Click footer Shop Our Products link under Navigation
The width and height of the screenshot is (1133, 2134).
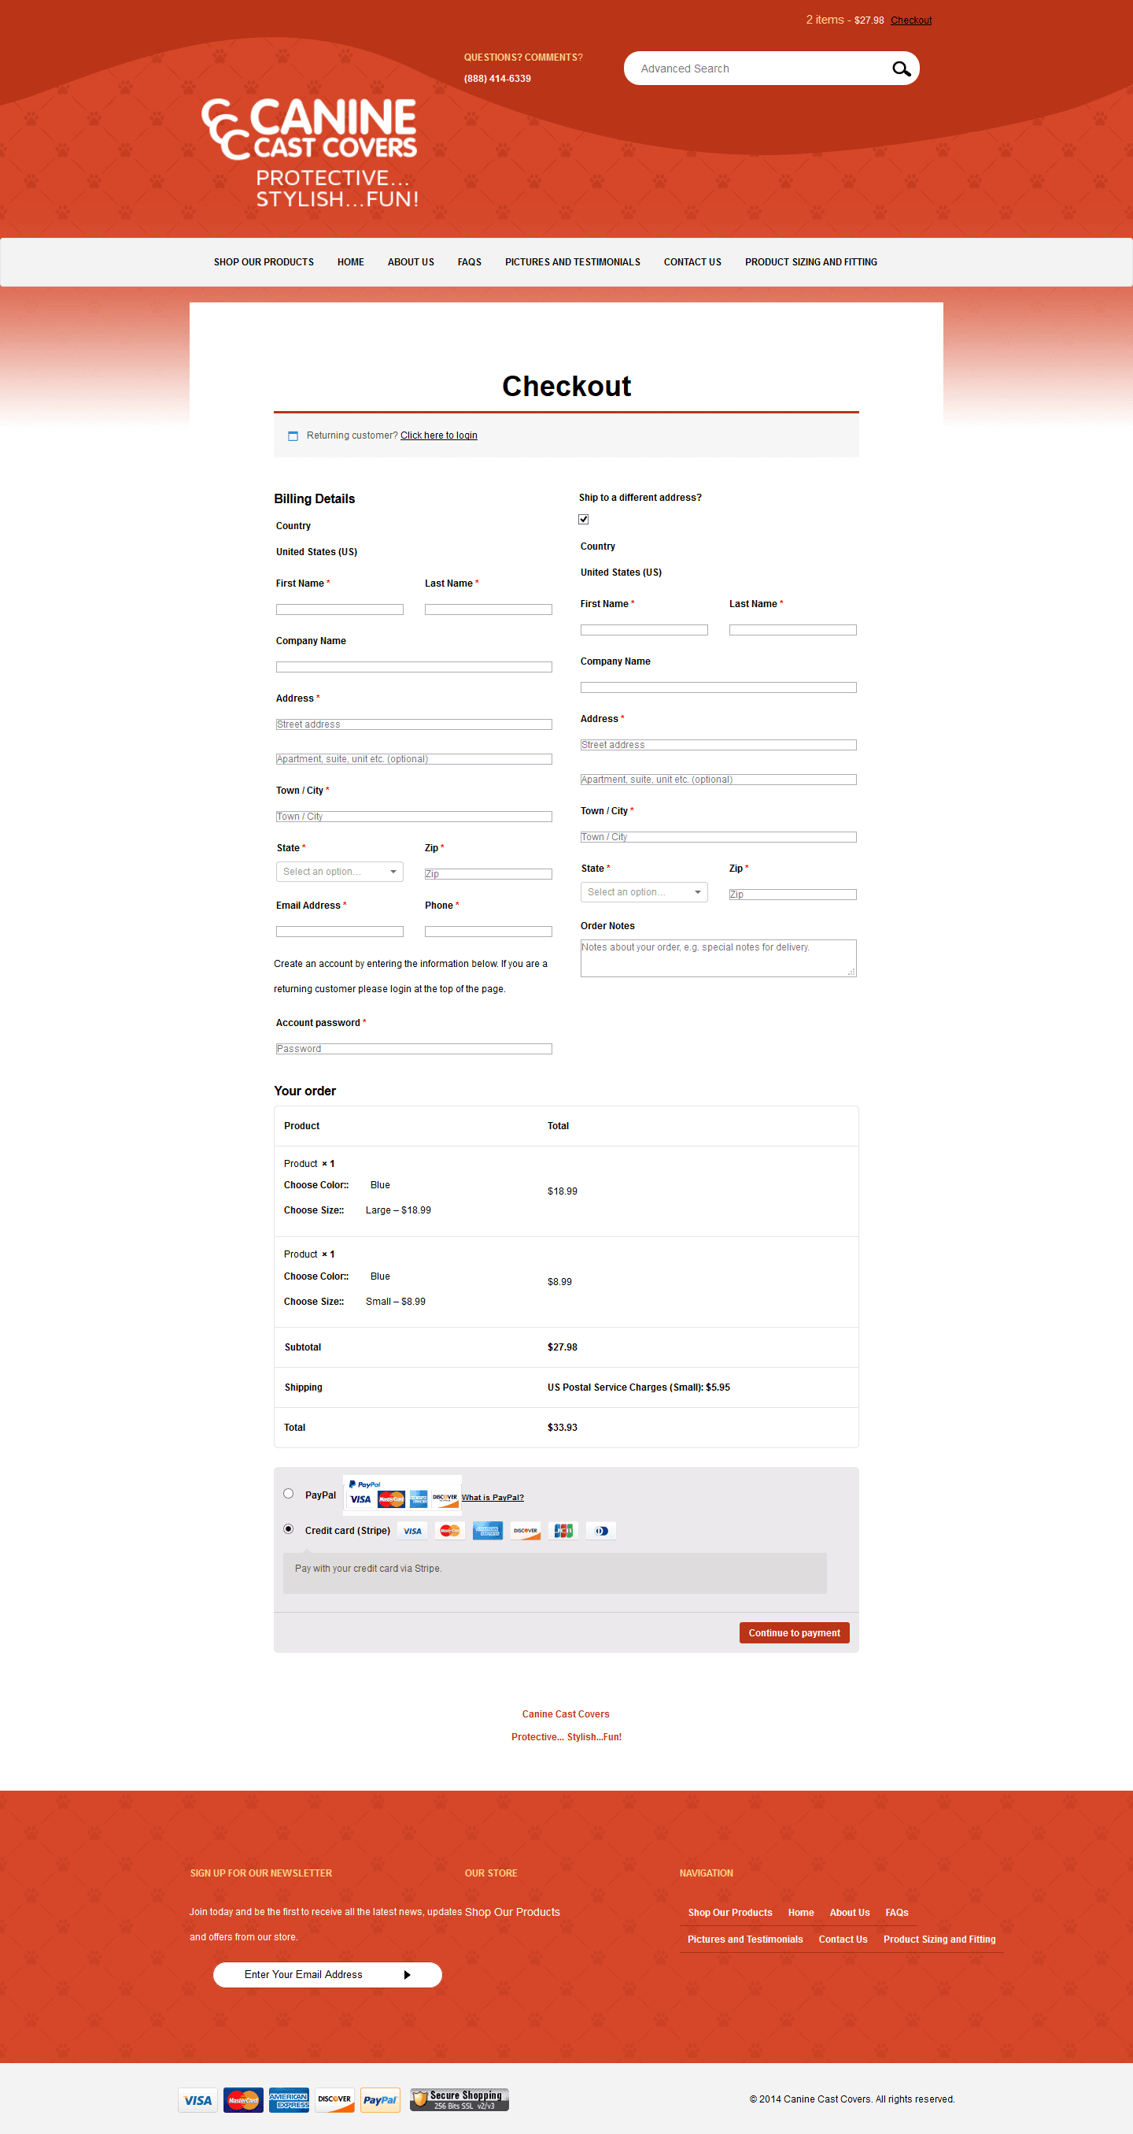(x=730, y=1913)
